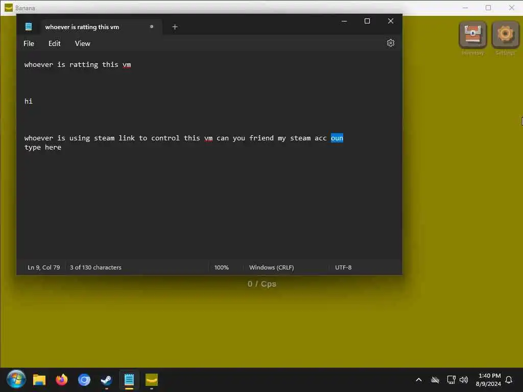Screen dimensions: 523x392
Task: Click the cloud sync tray icon
Action: point(435,380)
